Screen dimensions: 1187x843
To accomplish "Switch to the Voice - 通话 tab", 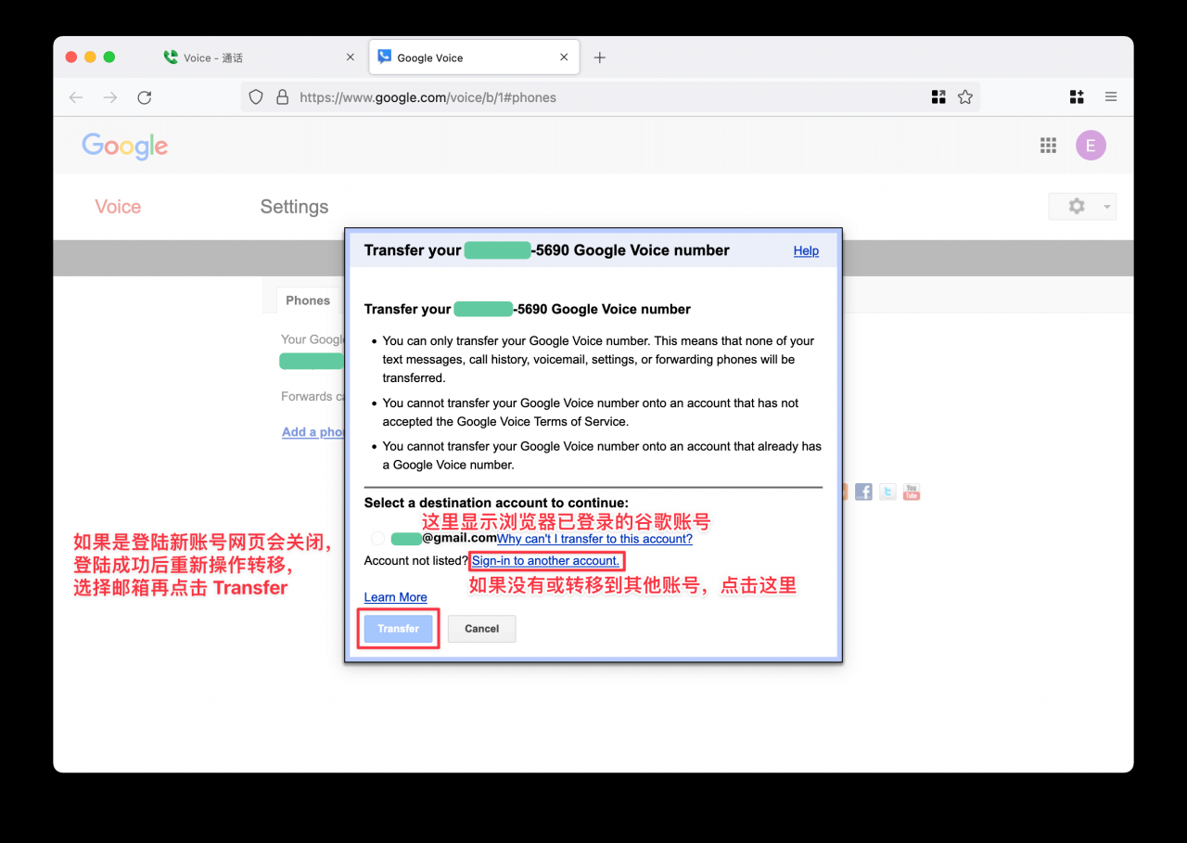I will click(212, 57).
